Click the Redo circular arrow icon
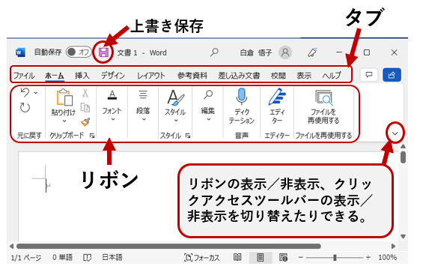This screenshot has height=278, width=423. tap(25, 107)
